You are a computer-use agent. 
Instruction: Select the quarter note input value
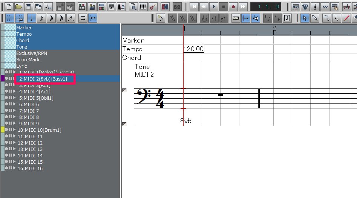(x=31, y=18)
